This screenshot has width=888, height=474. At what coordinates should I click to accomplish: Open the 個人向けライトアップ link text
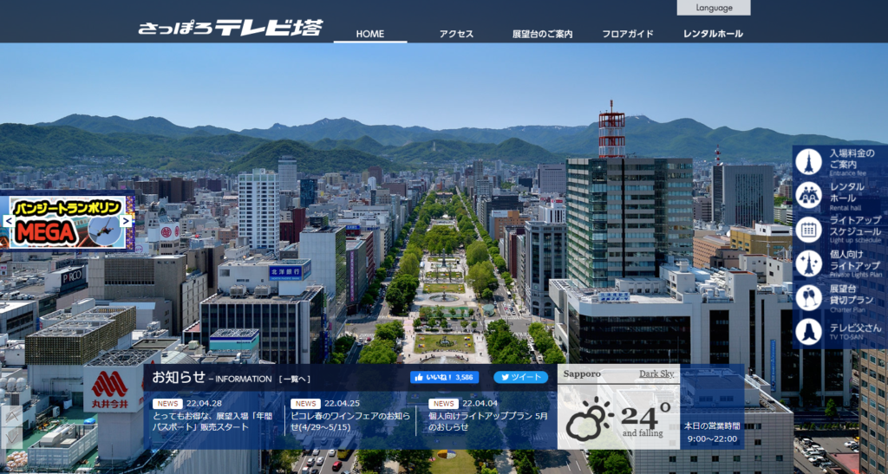(855, 260)
